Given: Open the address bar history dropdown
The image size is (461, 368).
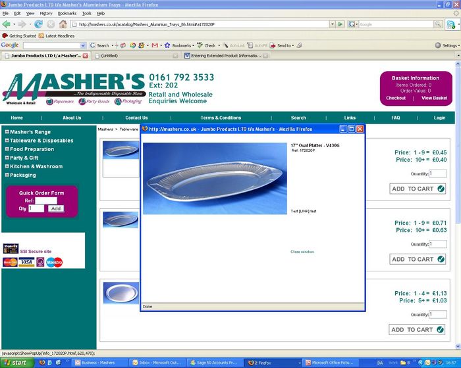Looking at the screenshot, I should tap(331, 24).
